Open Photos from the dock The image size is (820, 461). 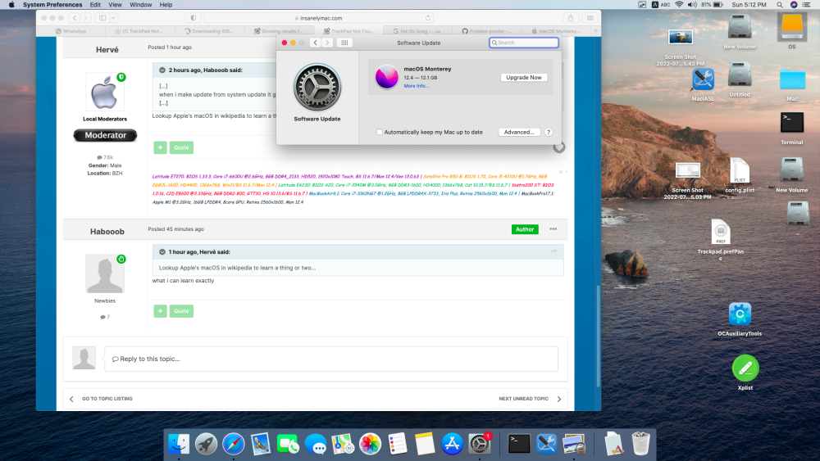pos(370,444)
